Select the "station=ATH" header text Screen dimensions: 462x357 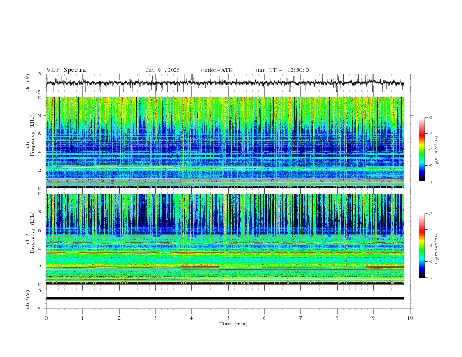(x=216, y=70)
